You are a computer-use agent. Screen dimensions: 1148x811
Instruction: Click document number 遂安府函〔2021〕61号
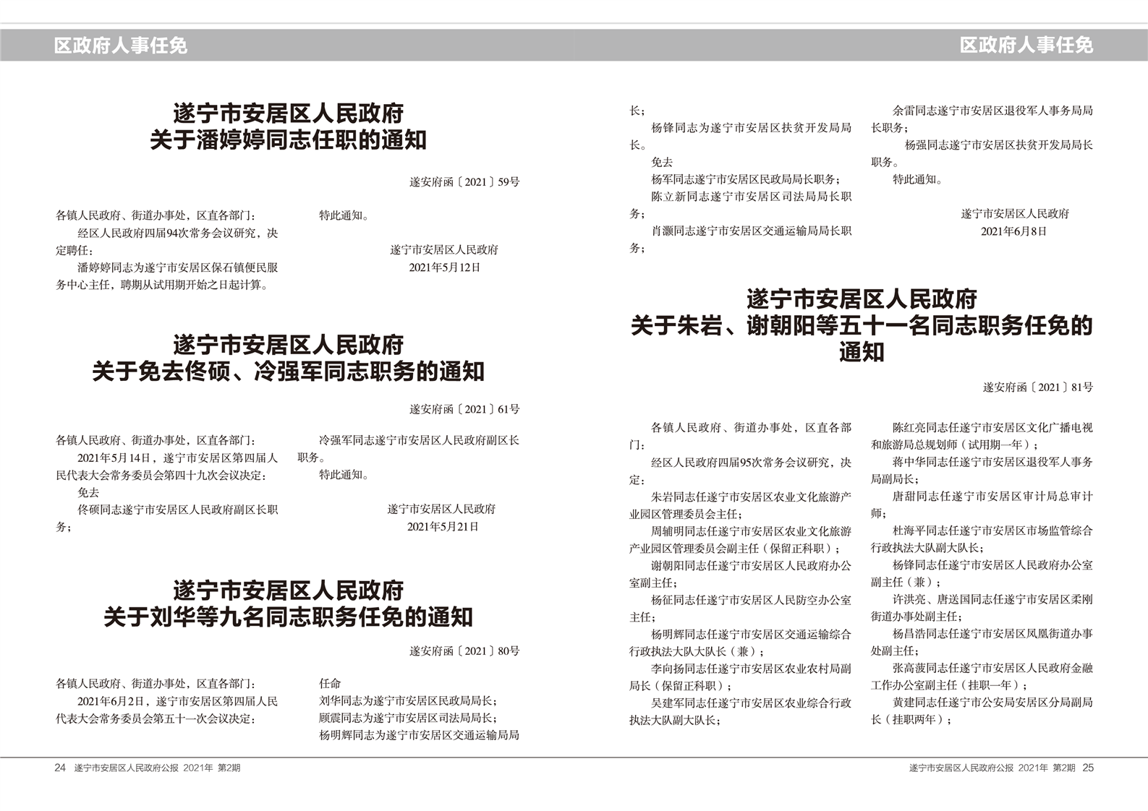[464, 409]
